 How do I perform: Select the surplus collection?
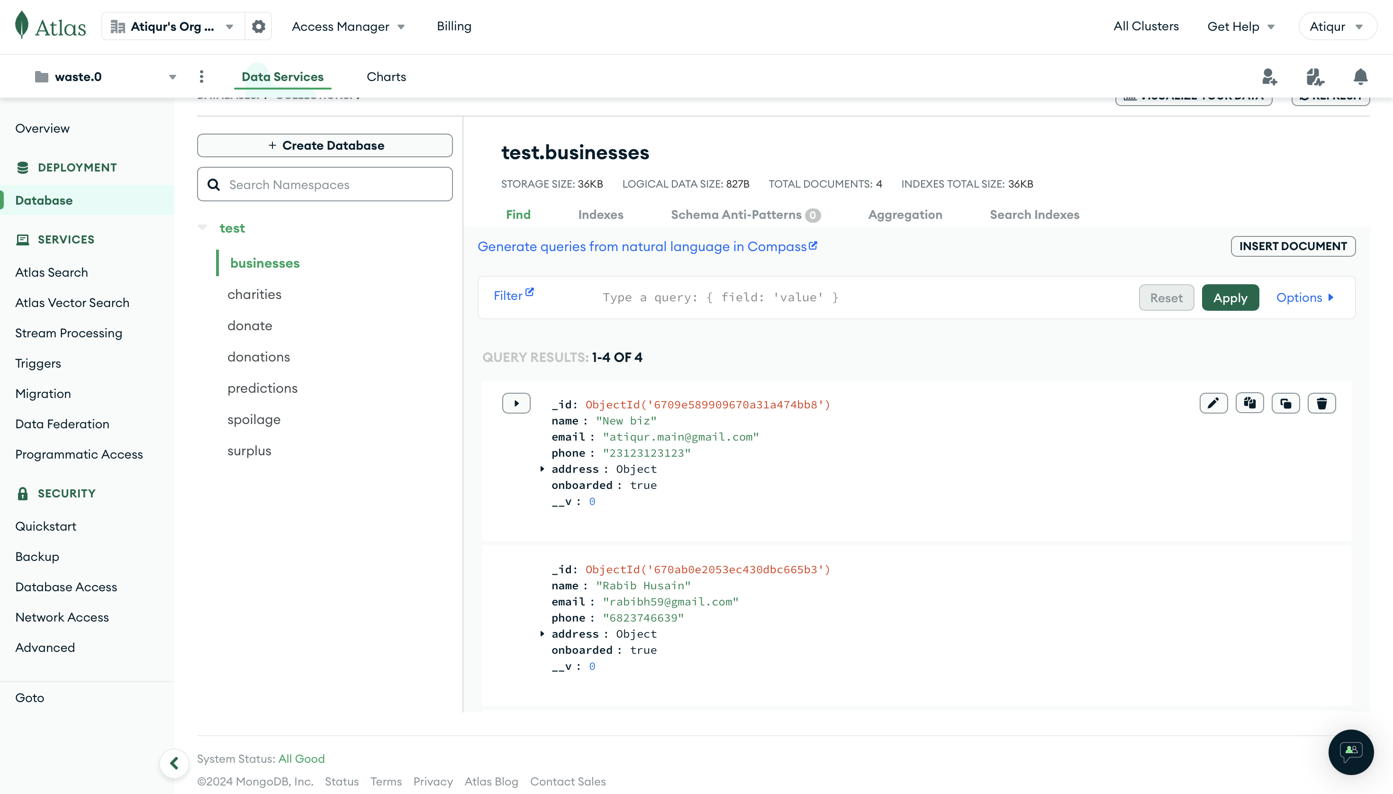pyautogui.click(x=249, y=451)
